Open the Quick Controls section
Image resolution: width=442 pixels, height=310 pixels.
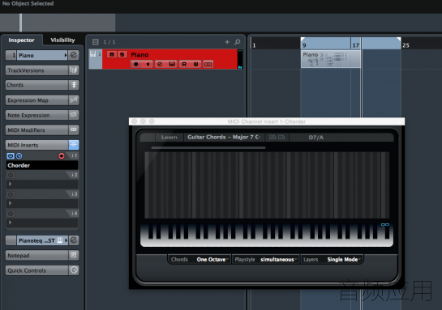click(37, 270)
